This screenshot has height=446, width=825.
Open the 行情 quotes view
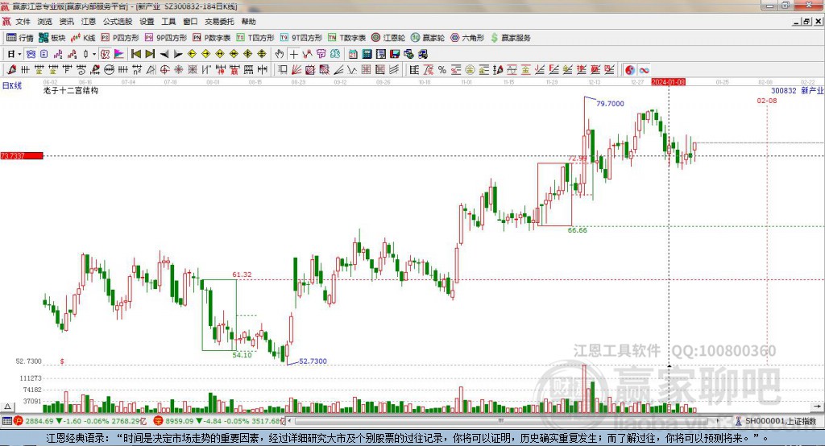[x=19, y=37]
